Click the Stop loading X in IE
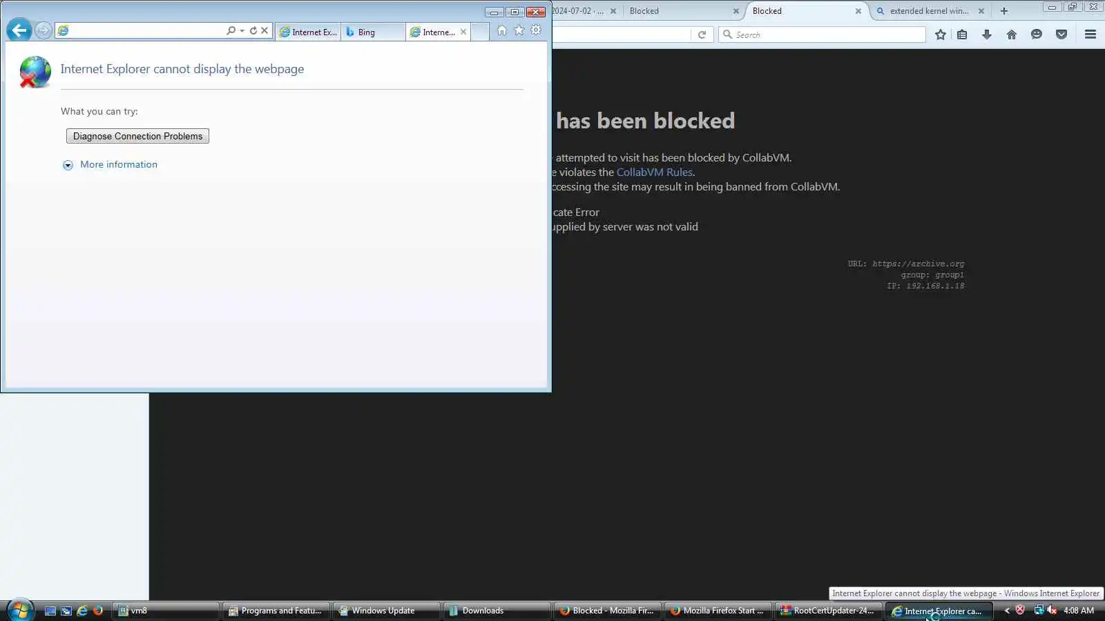 tap(265, 30)
